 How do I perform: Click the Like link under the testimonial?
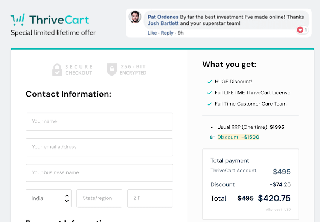coord(152,33)
